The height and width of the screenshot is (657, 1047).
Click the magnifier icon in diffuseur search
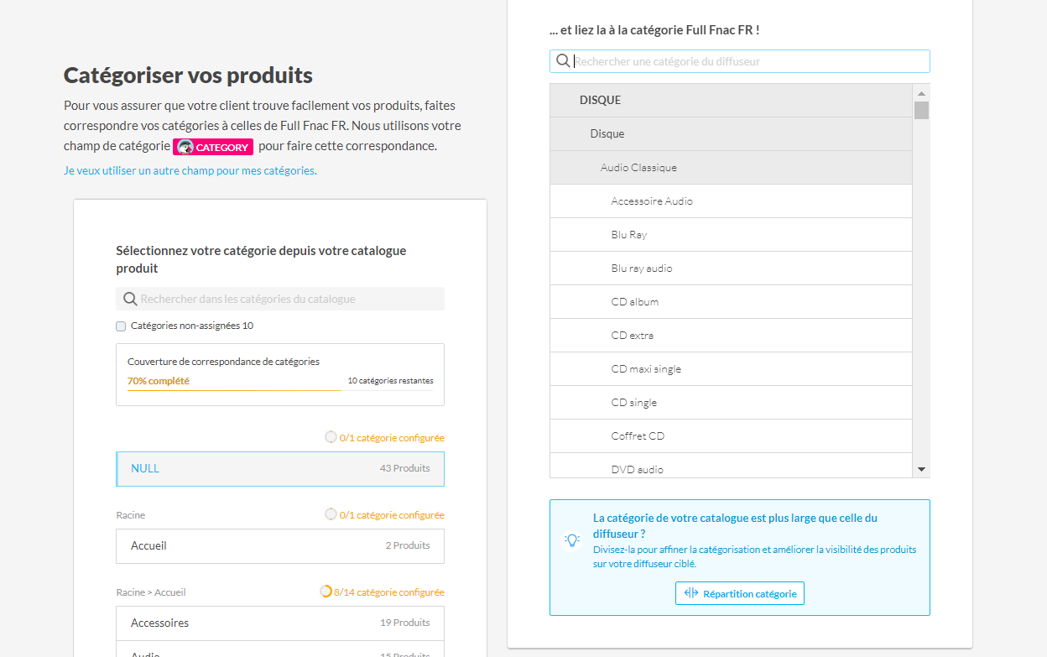(x=563, y=61)
